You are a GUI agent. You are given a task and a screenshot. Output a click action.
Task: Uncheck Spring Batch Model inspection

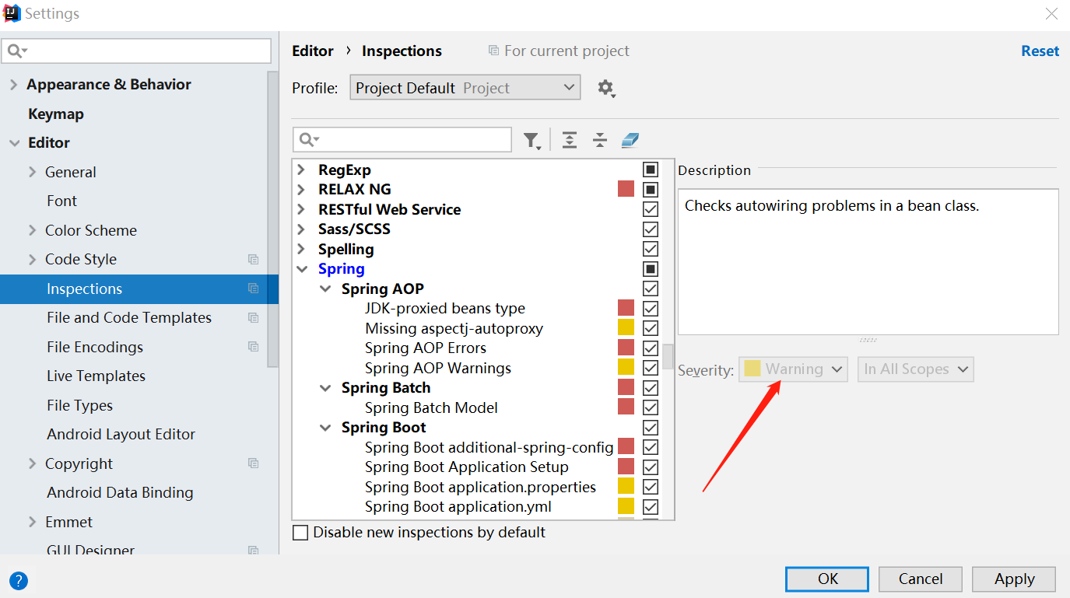coord(651,407)
